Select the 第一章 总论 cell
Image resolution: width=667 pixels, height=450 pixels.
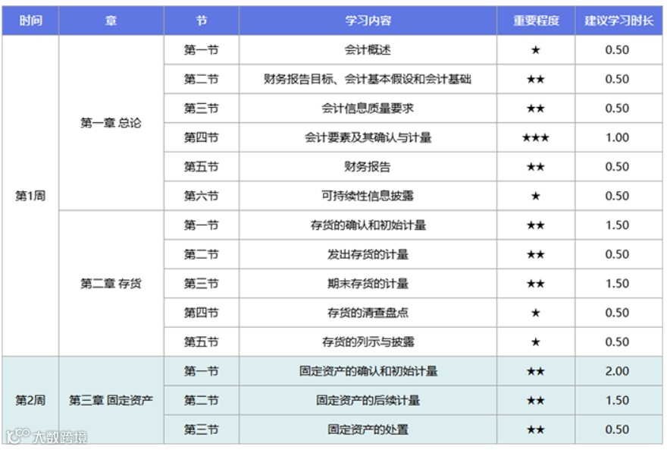coord(111,123)
